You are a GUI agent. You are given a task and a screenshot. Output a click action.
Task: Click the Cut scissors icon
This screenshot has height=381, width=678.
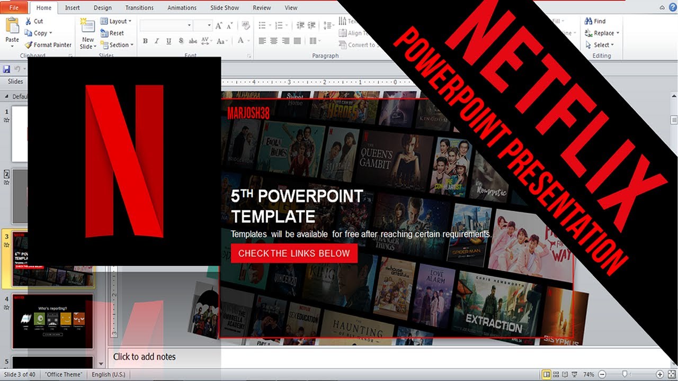tap(28, 21)
